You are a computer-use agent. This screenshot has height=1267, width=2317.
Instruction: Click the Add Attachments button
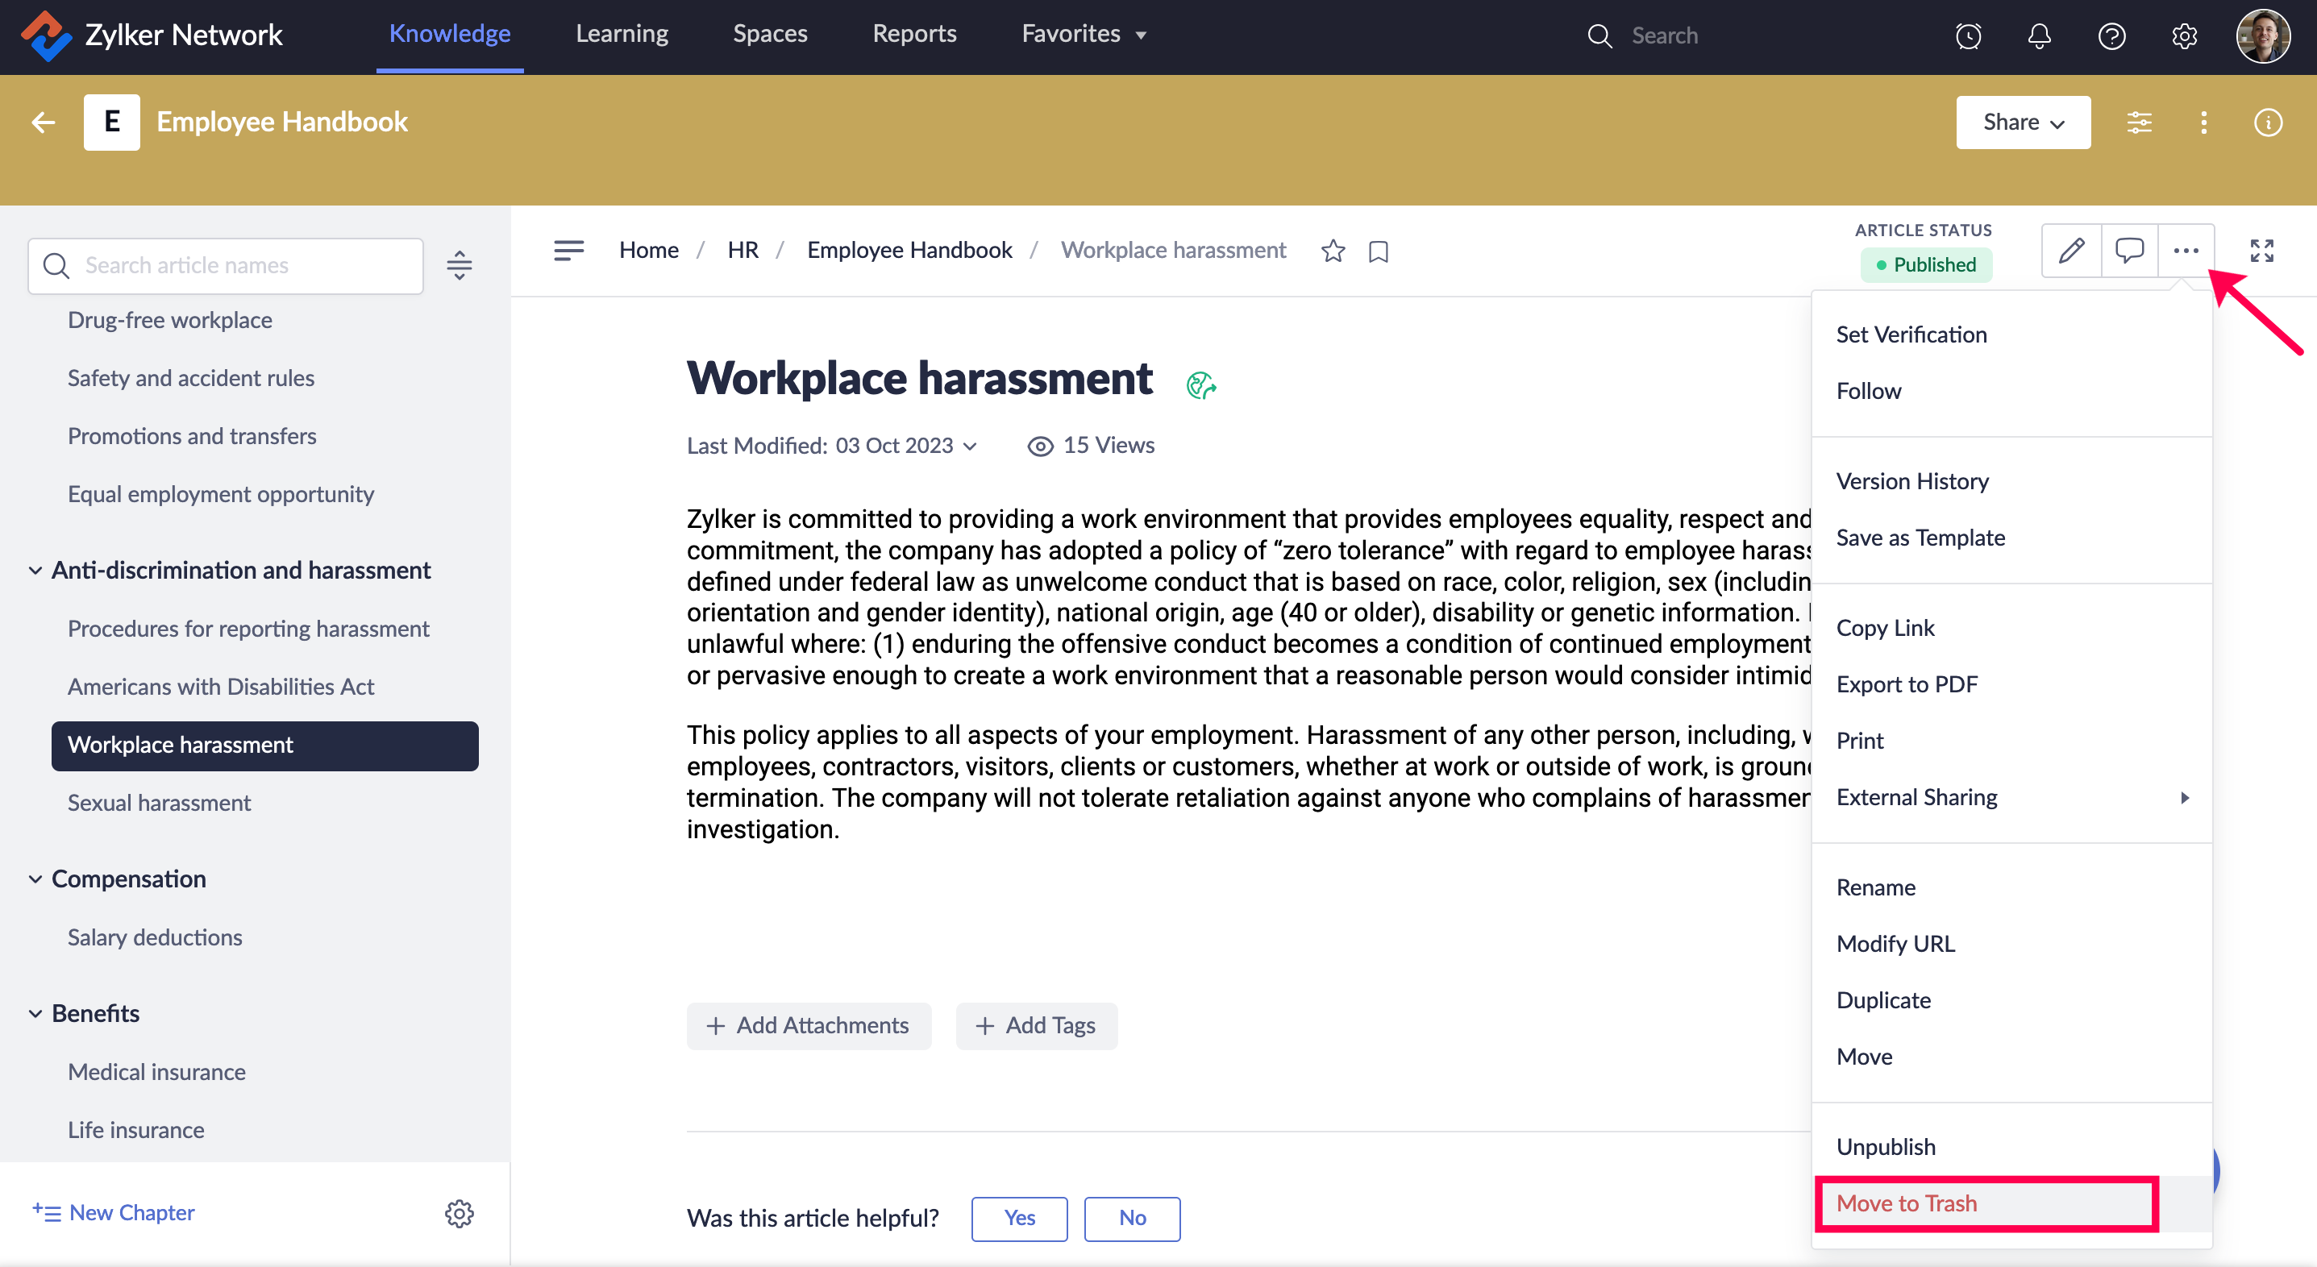pos(808,1026)
